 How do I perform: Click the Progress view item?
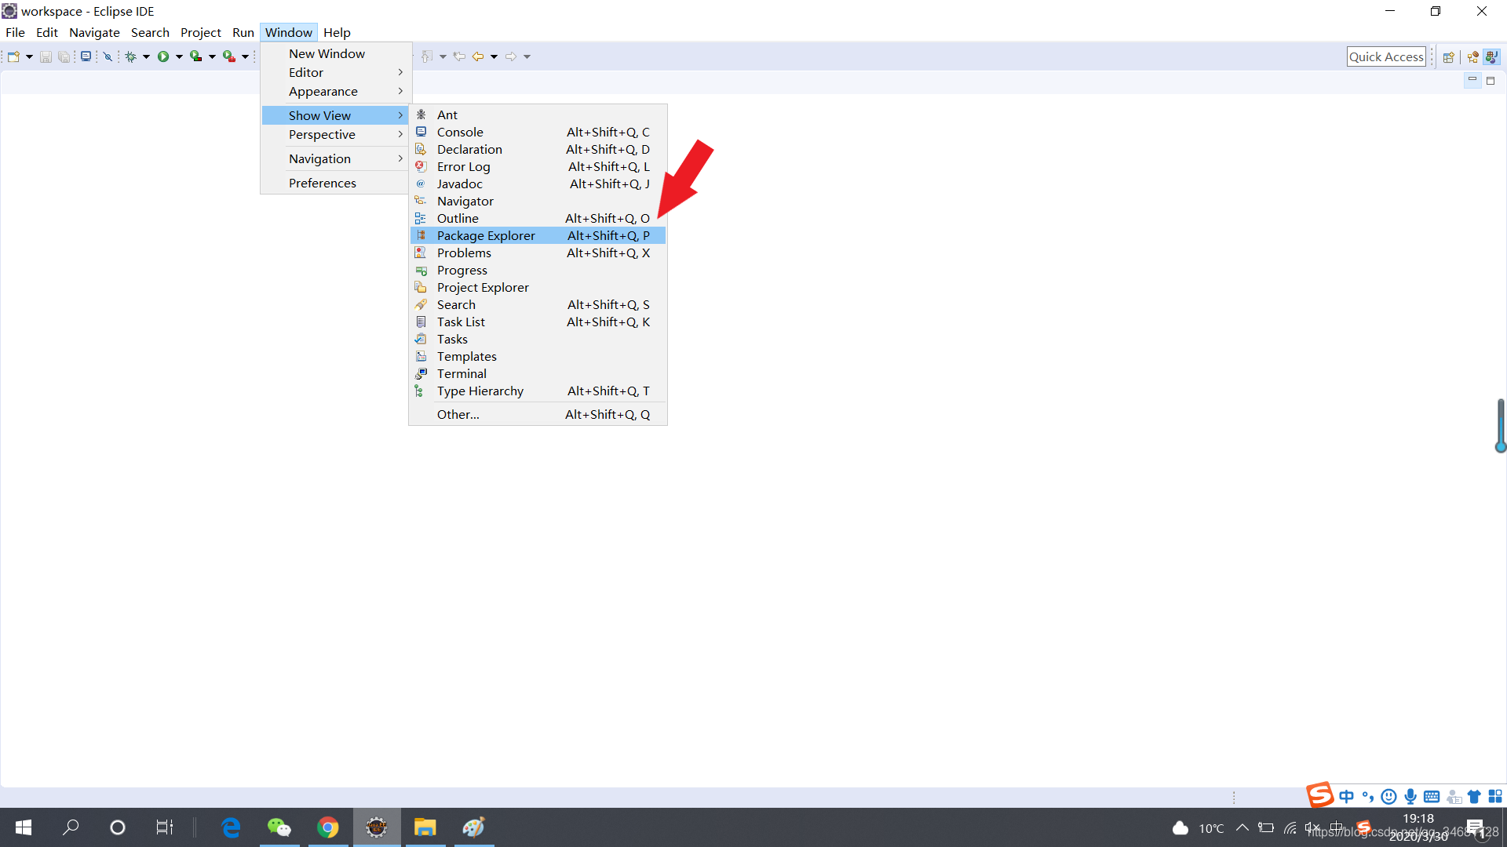tap(461, 270)
